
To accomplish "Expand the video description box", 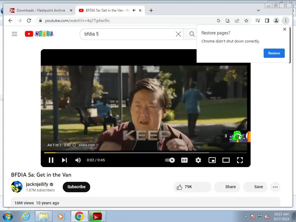I will [146, 202].
